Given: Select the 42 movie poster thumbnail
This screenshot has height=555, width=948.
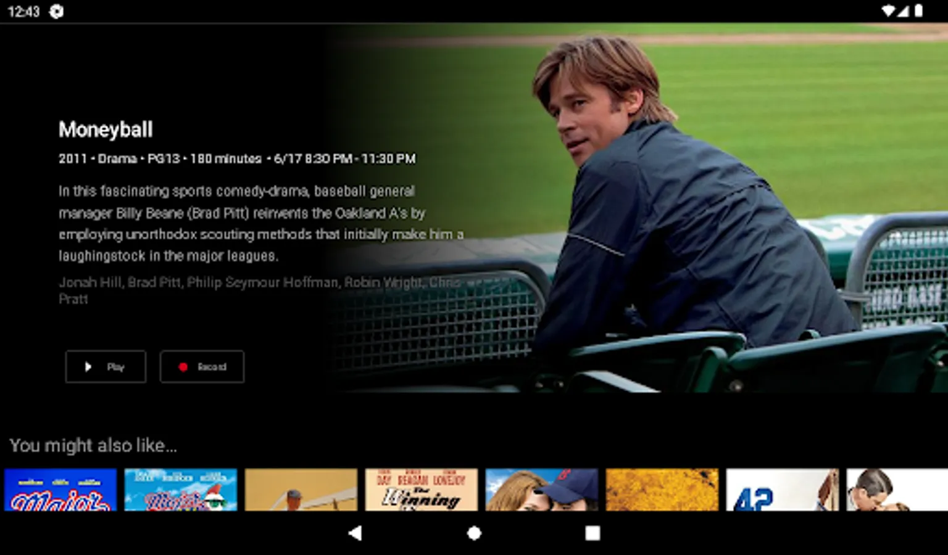Looking at the screenshot, I should click(x=783, y=490).
